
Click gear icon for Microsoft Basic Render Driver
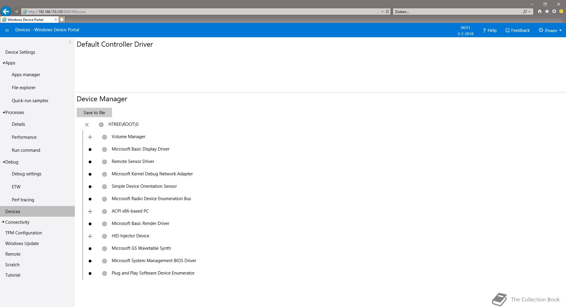[104, 224]
